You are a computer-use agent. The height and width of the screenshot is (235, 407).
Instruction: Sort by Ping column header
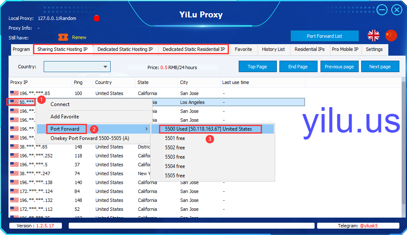coord(83,82)
